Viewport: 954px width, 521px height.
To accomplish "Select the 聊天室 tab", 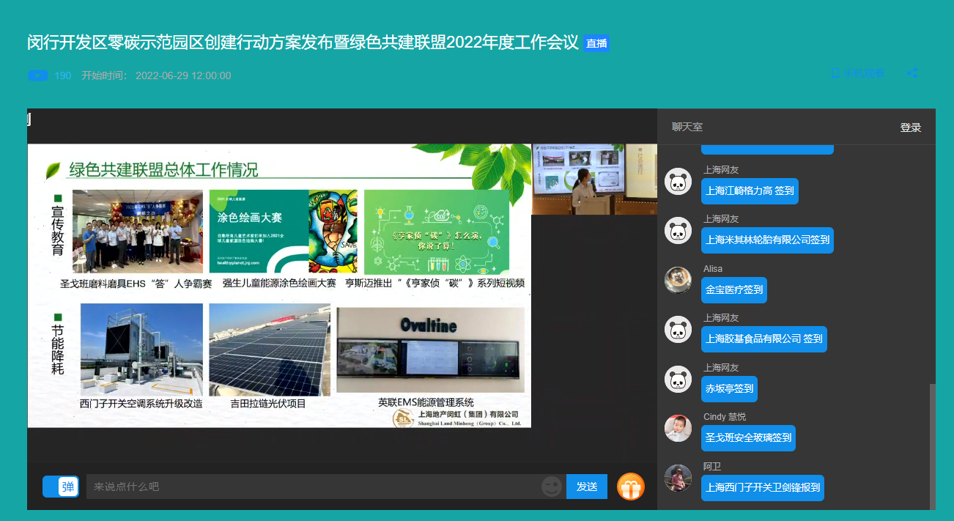I will coord(687,127).
